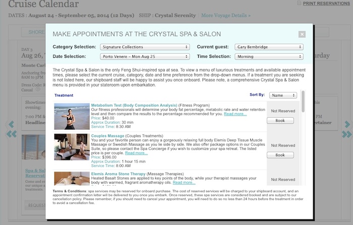Viewport: 353px width, 225px height.
Task: Click Not Reserved status for Couples Massage
Action: (283, 145)
